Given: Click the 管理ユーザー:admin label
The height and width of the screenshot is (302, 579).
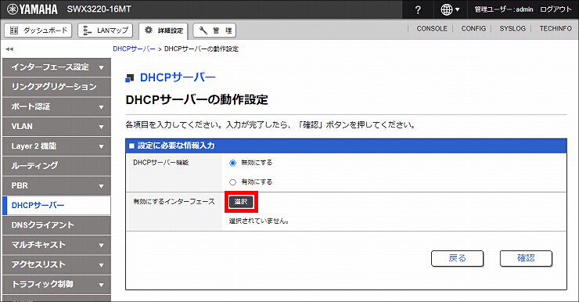Looking at the screenshot, I should (x=504, y=9).
